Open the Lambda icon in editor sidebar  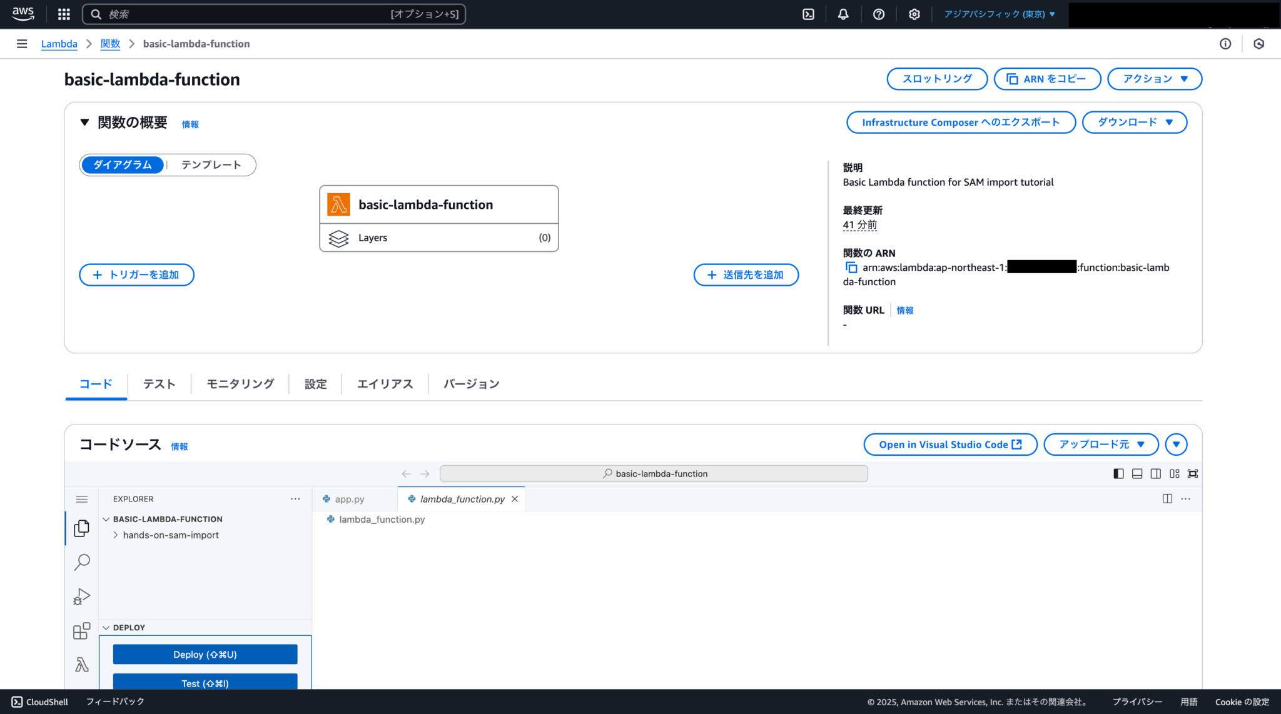click(82, 664)
